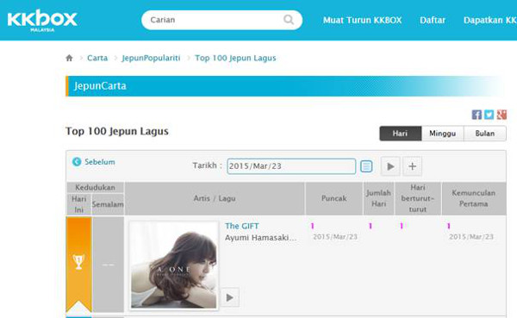Image resolution: width=517 pixels, height=318 pixels.
Task: Play all chart songs button
Action: [390, 166]
